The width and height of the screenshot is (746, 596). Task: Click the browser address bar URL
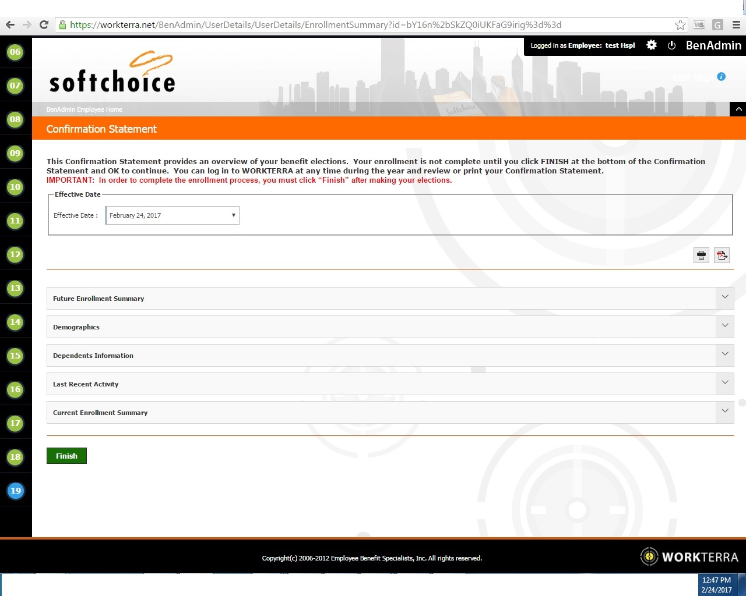click(315, 24)
